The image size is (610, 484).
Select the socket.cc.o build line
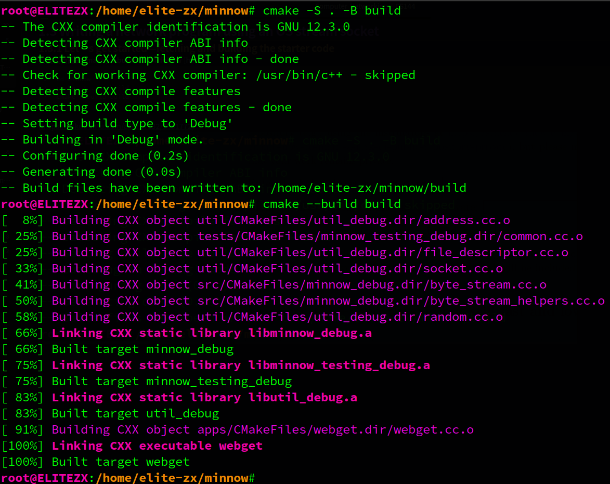[x=252, y=269]
